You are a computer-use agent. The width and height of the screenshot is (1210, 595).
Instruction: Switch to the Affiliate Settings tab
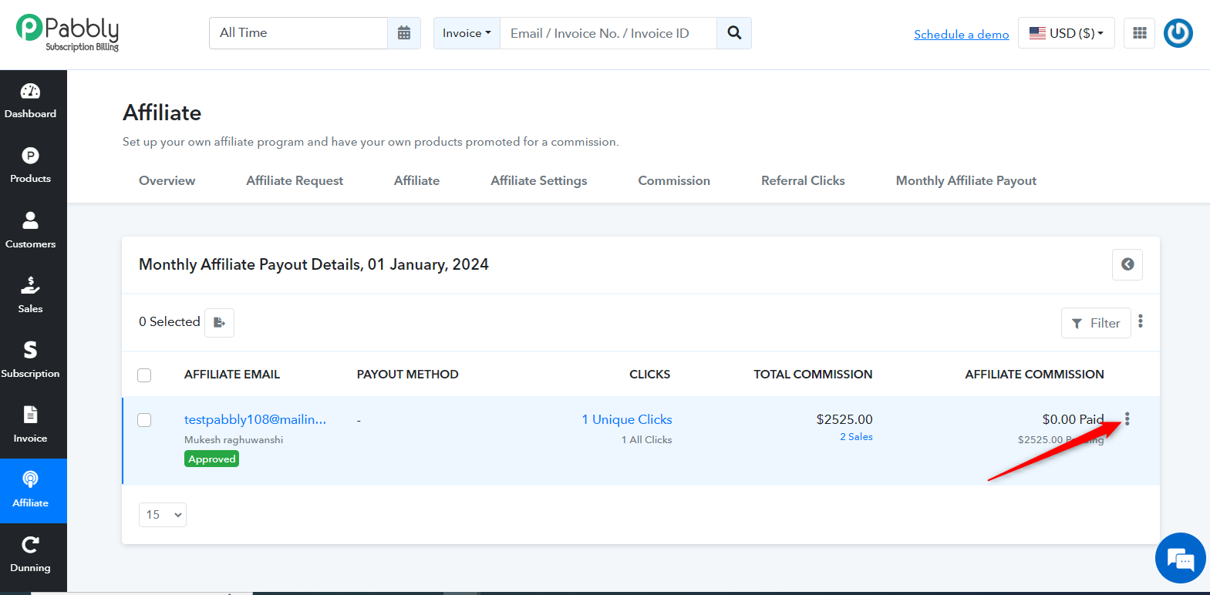click(x=539, y=180)
